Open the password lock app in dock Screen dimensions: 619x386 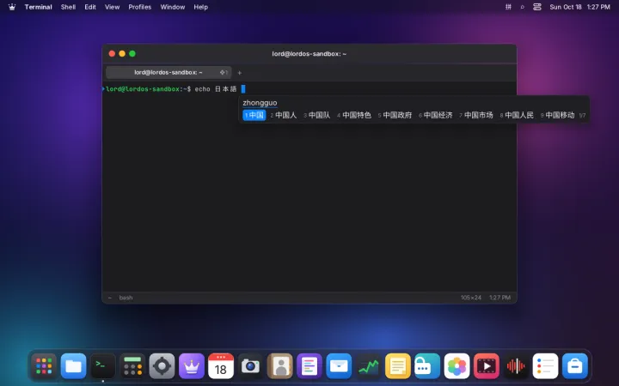pyautogui.click(x=427, y=366)
